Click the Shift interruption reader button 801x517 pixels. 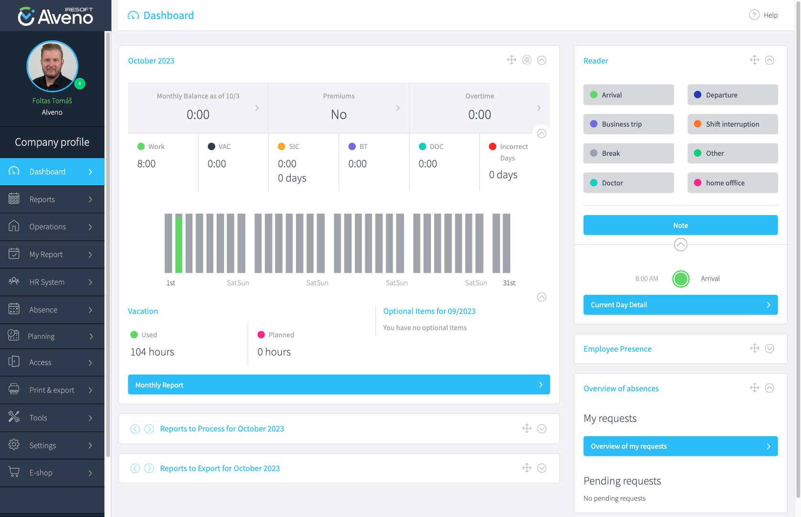click(x=733, y=124)
